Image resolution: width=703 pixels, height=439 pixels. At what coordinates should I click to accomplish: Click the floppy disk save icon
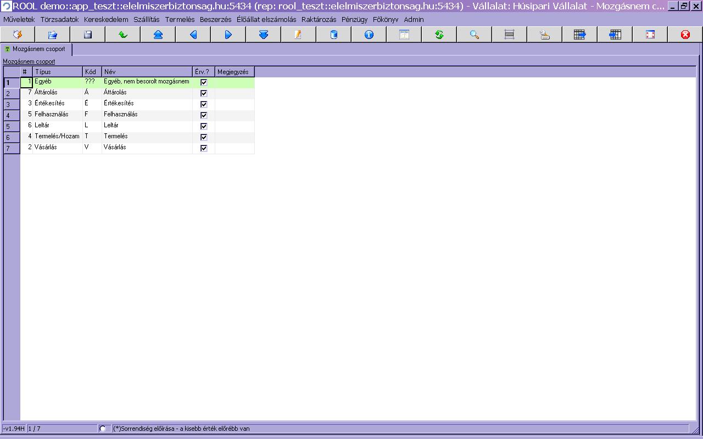[x=88, y=35]
